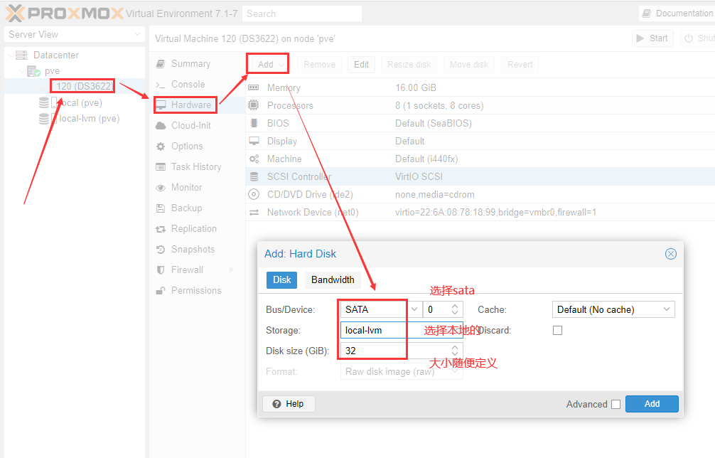The image size is (715, 458).
Task: Click the Console terminal icon
Action: tap(161, 85)
